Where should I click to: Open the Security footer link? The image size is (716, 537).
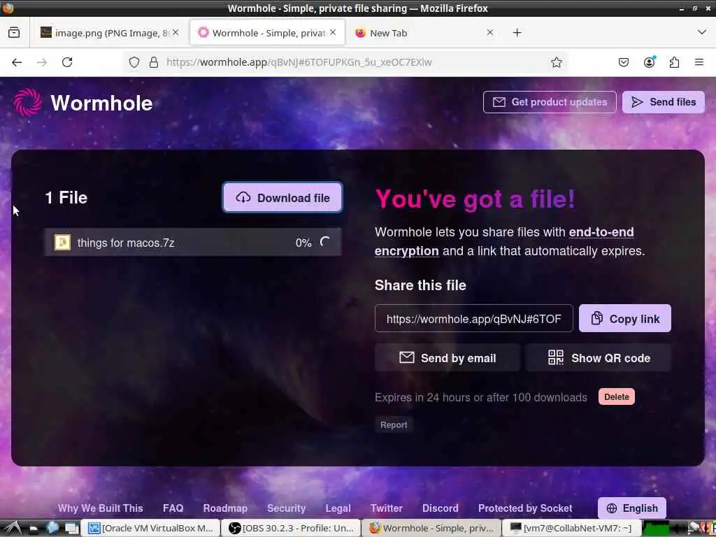coord(286,508)
